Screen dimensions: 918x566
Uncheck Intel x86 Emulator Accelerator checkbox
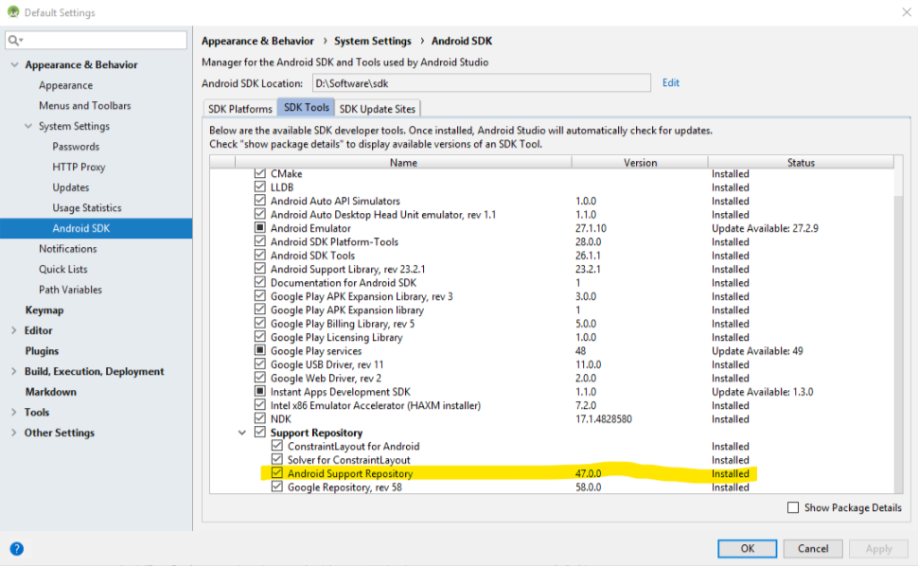(x=260, y=405)
